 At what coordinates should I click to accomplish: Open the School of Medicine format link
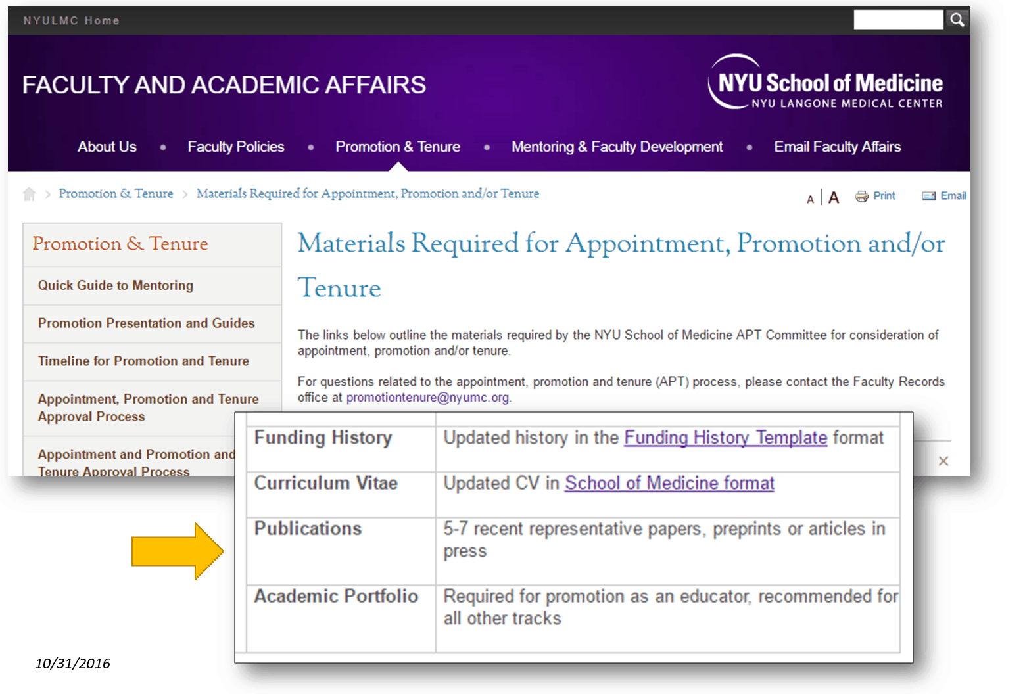tap(669, 483)
